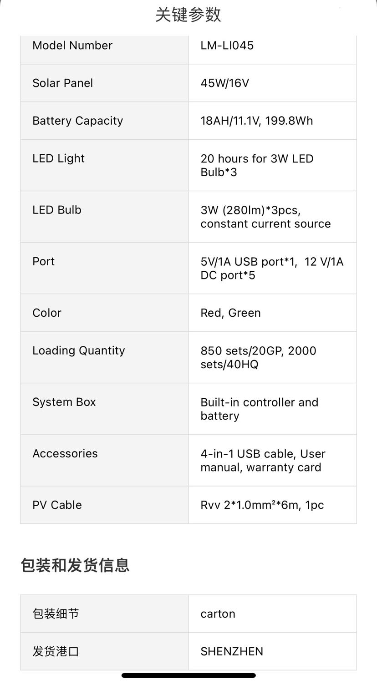Tap the Battery Capacity label
This screenshot has height=685, width=377.
click(x=77, y=121)
